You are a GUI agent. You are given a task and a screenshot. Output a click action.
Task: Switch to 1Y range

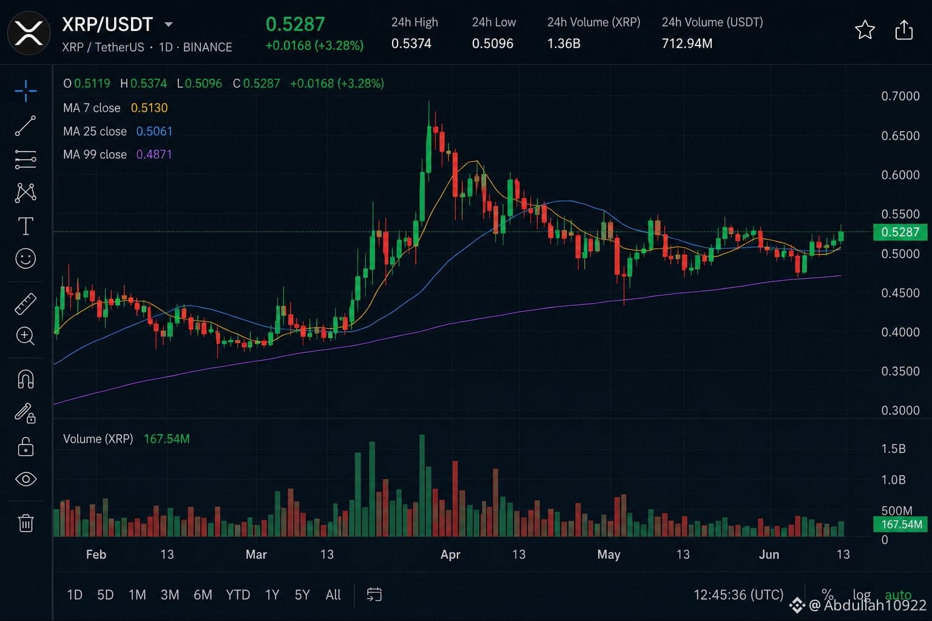[x=272, y=595]
